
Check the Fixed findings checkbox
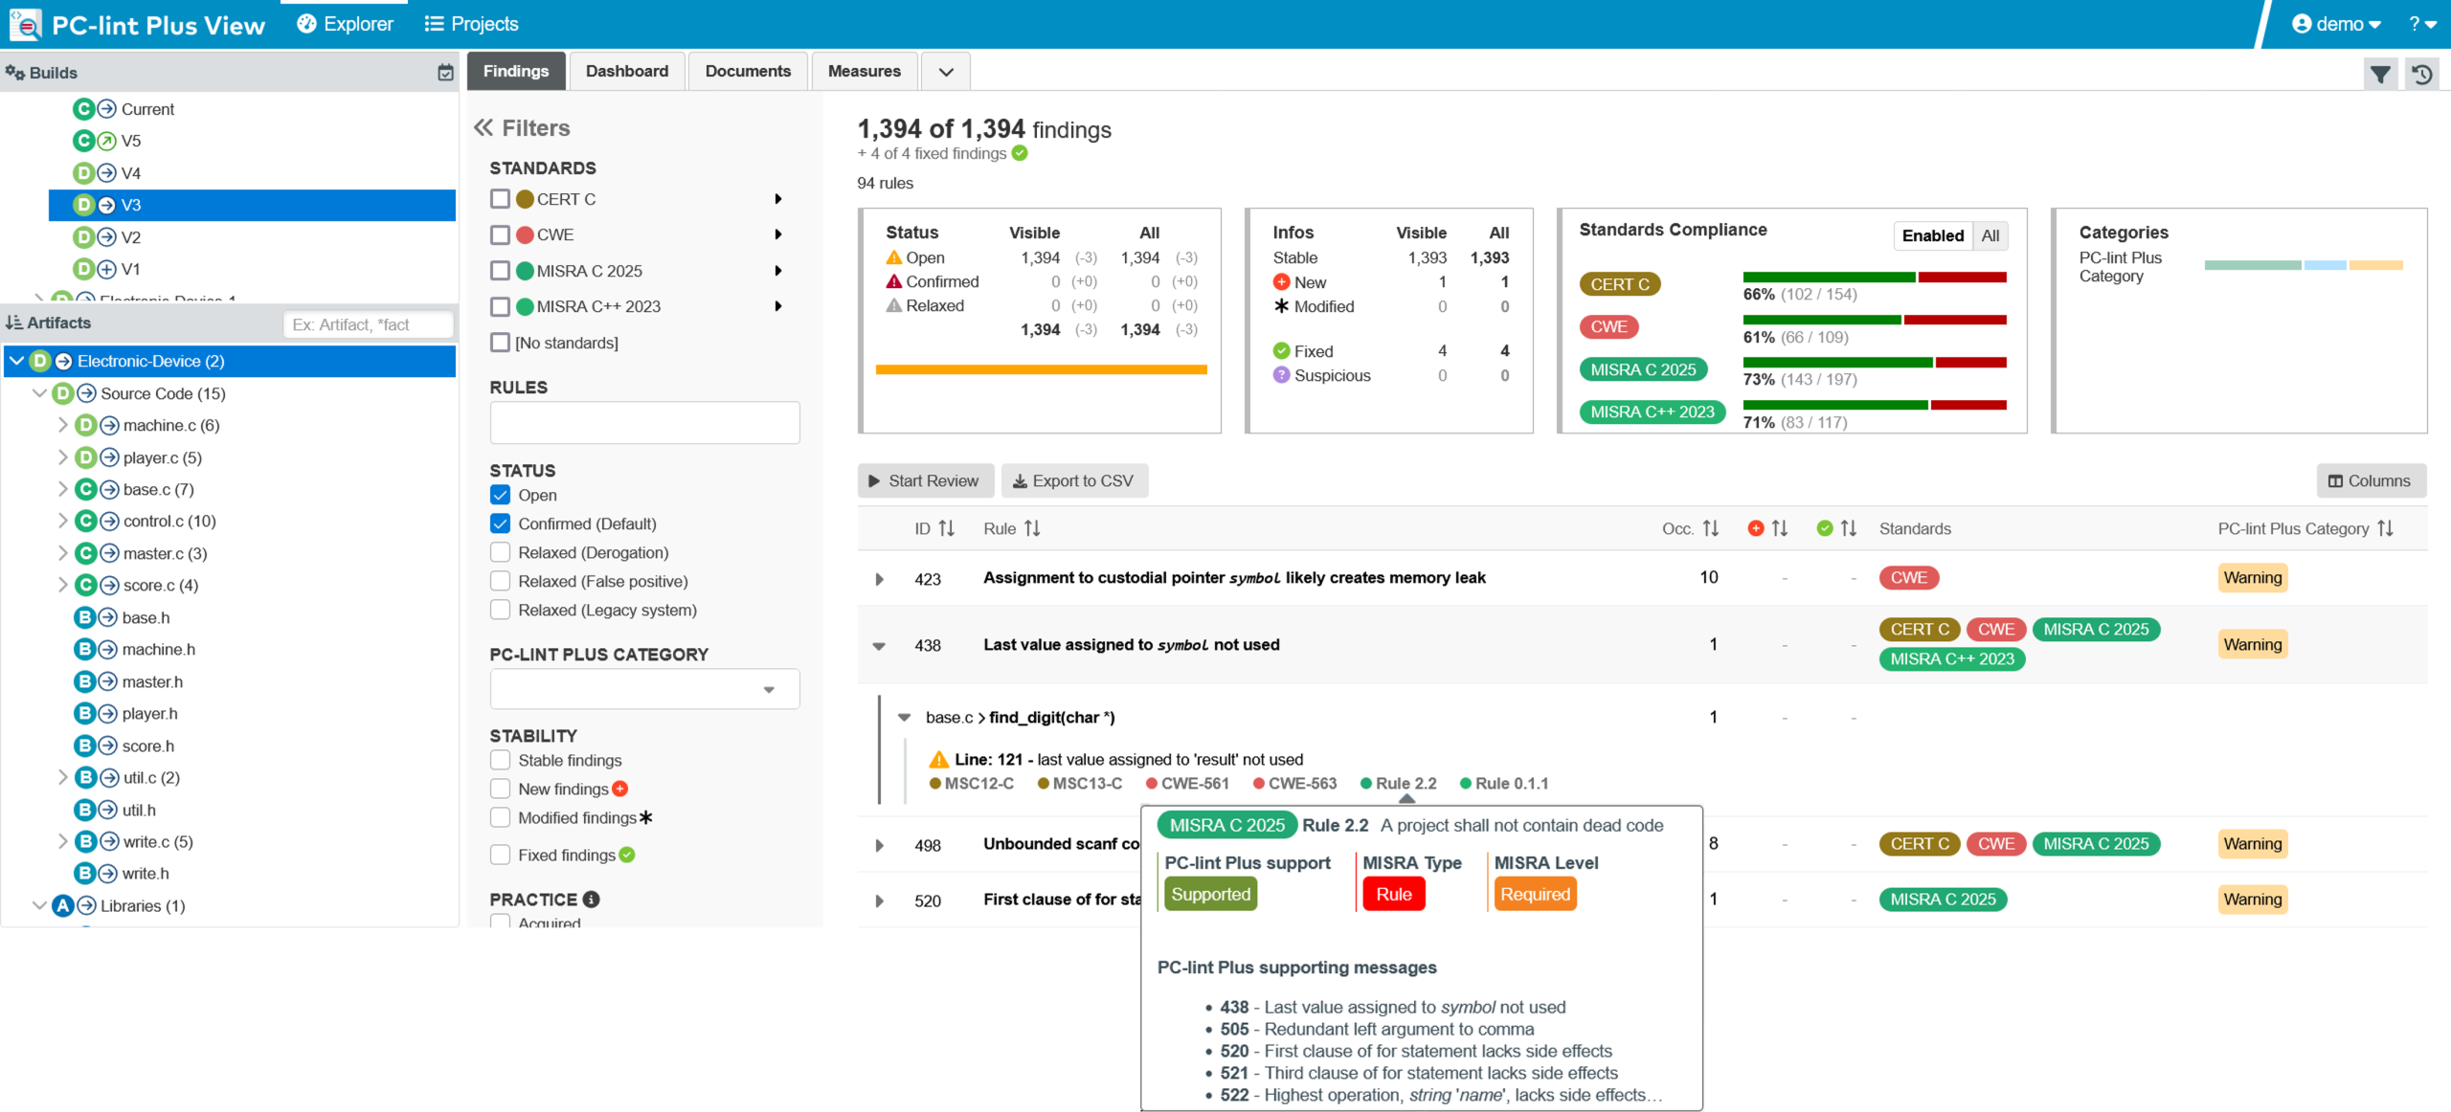500,855
